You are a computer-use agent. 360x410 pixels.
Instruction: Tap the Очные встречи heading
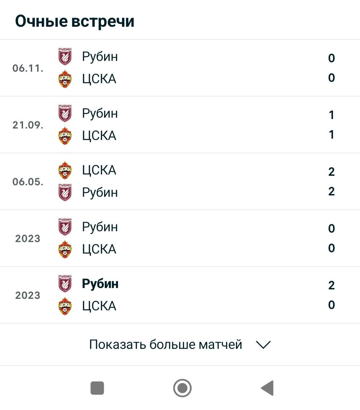[75, 21]
